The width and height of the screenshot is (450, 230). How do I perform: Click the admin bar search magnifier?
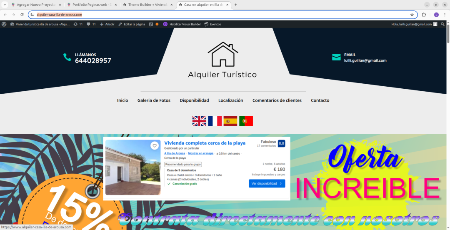(443, 24)
